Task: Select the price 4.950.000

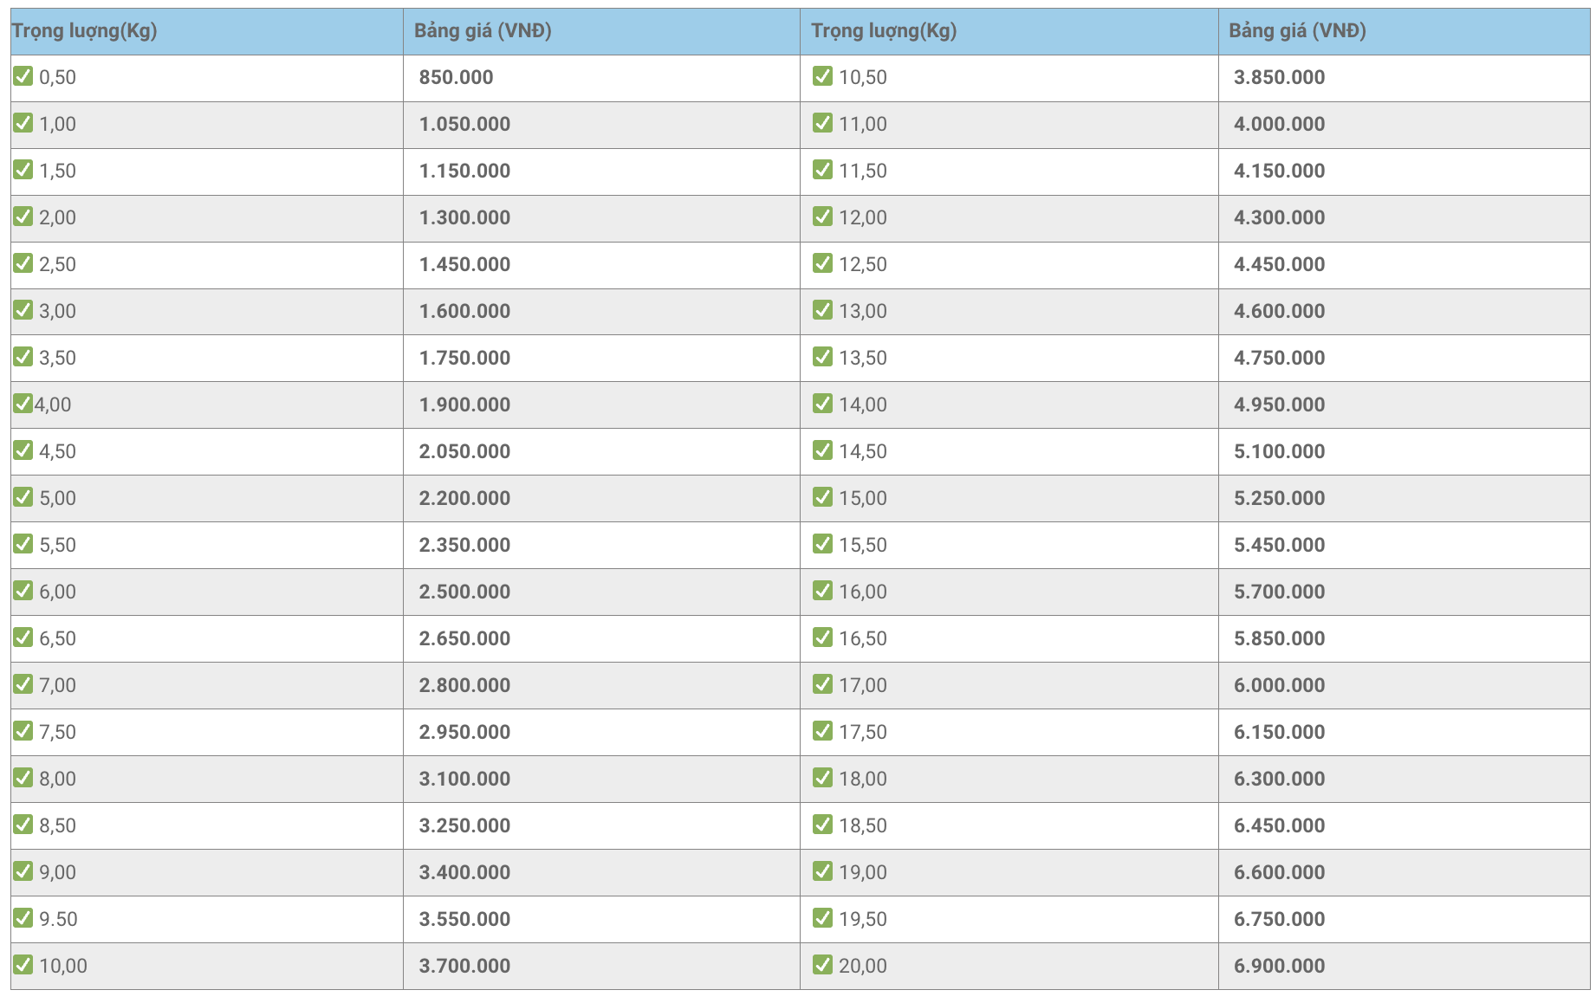Action: (x=1279, y=404)
